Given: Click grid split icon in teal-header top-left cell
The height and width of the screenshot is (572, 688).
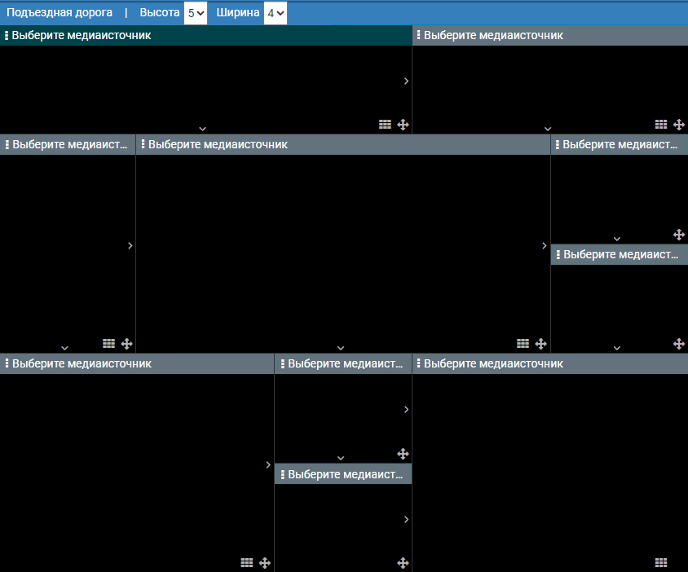Looking at the screenshot, I should (x=386, y=125).
